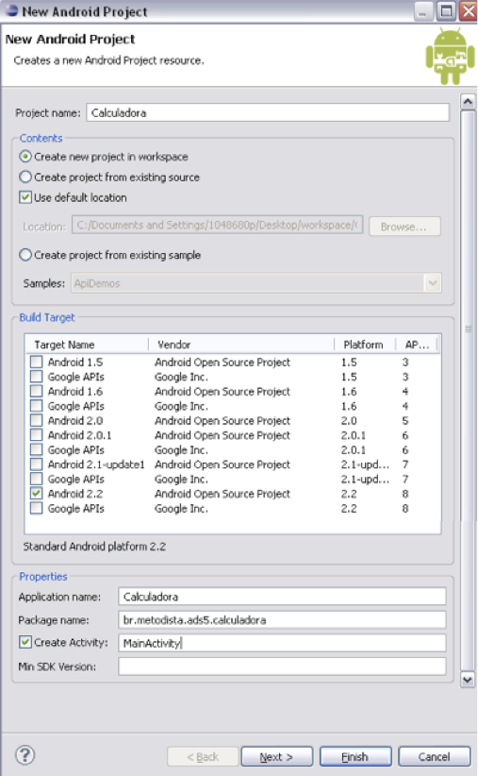Open the Samples ApiDemos dropdown

tap(433, 283)
